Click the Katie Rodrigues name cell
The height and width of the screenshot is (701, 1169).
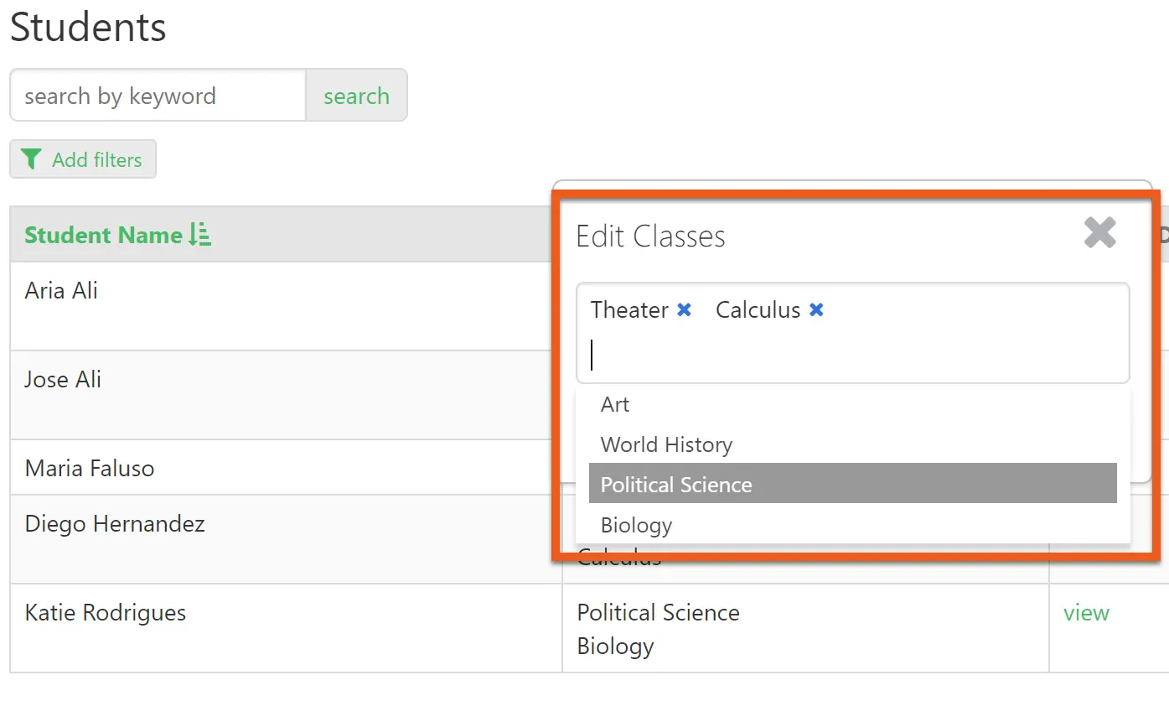coord(106,613)
